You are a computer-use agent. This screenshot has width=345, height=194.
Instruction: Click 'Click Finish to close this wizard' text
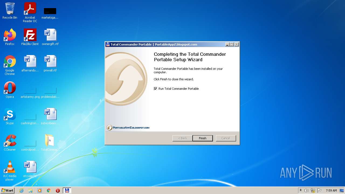pos(174,79)
